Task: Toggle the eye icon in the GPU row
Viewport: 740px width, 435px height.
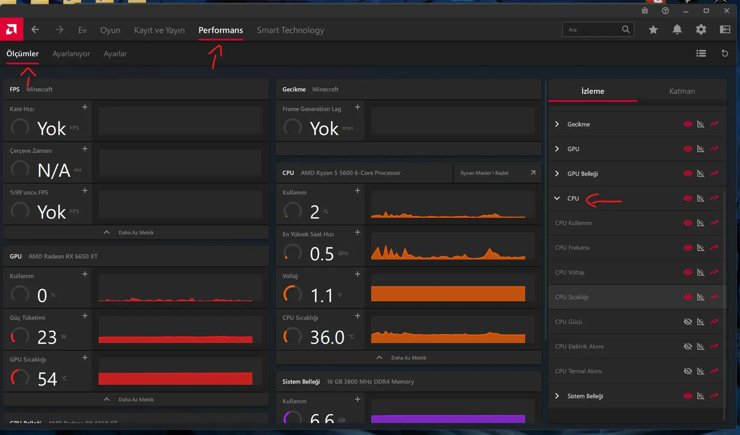Action: click(x=688, y=149)
